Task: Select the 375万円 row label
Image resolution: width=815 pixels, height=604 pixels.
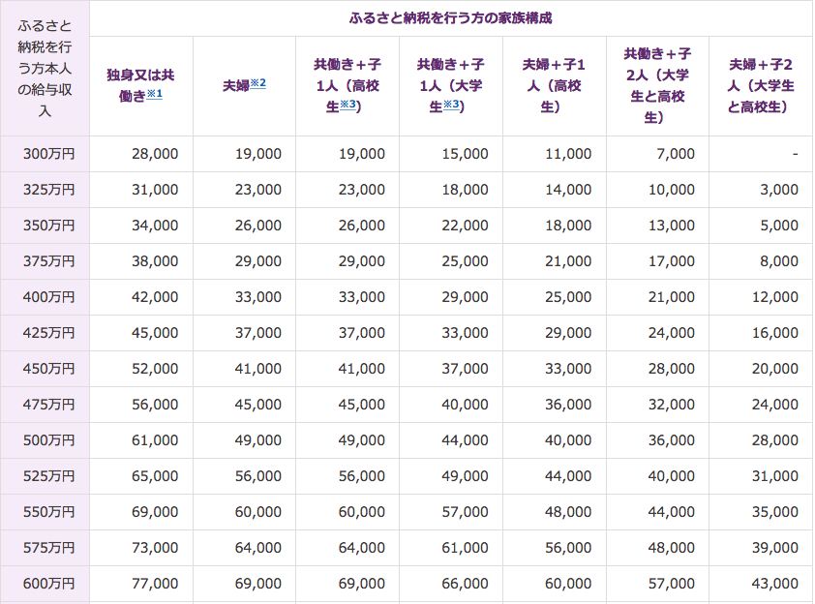Action: coord(48,261)
